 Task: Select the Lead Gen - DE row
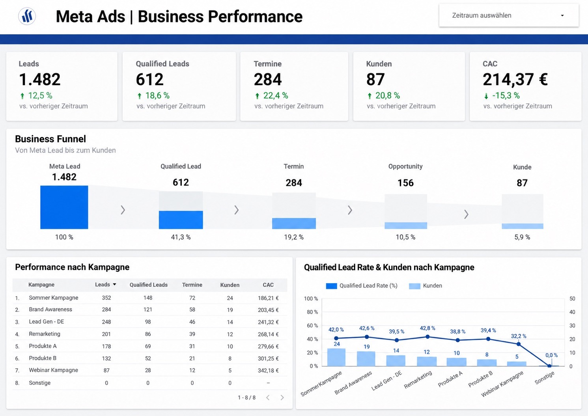150,322
